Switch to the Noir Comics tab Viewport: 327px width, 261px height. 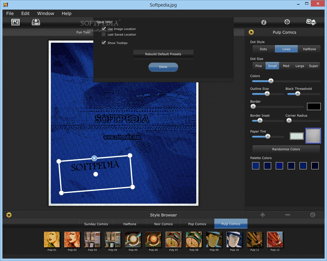coord(163,224)
